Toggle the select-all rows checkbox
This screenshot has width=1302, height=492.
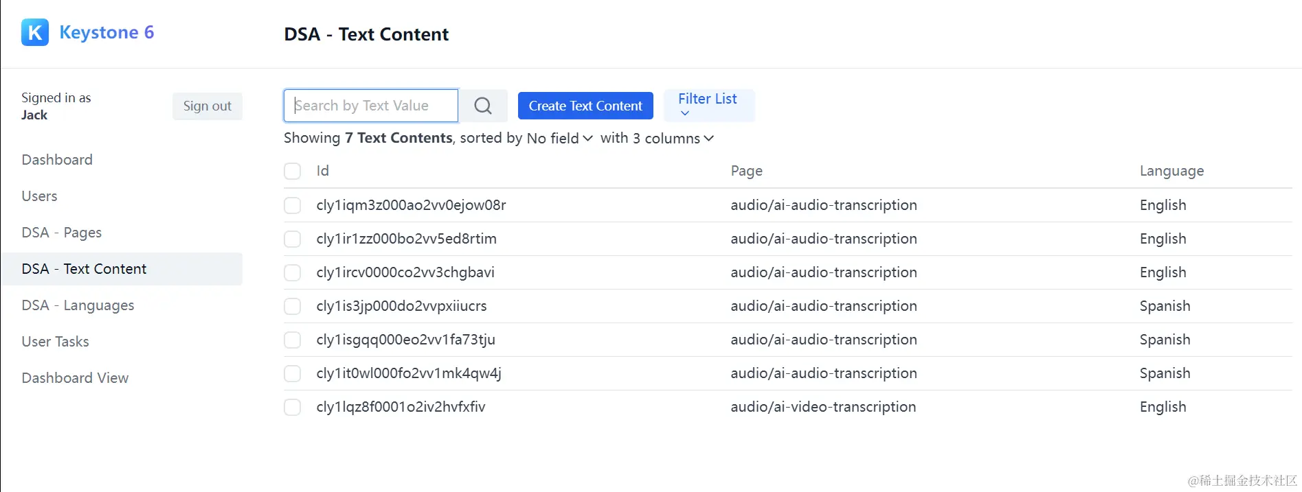click(293, 171)
